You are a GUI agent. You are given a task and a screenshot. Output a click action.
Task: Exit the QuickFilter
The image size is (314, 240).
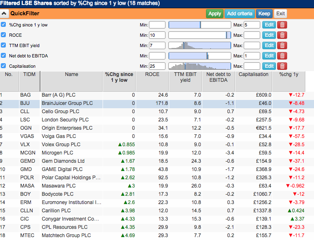click(x=280, y=14)
